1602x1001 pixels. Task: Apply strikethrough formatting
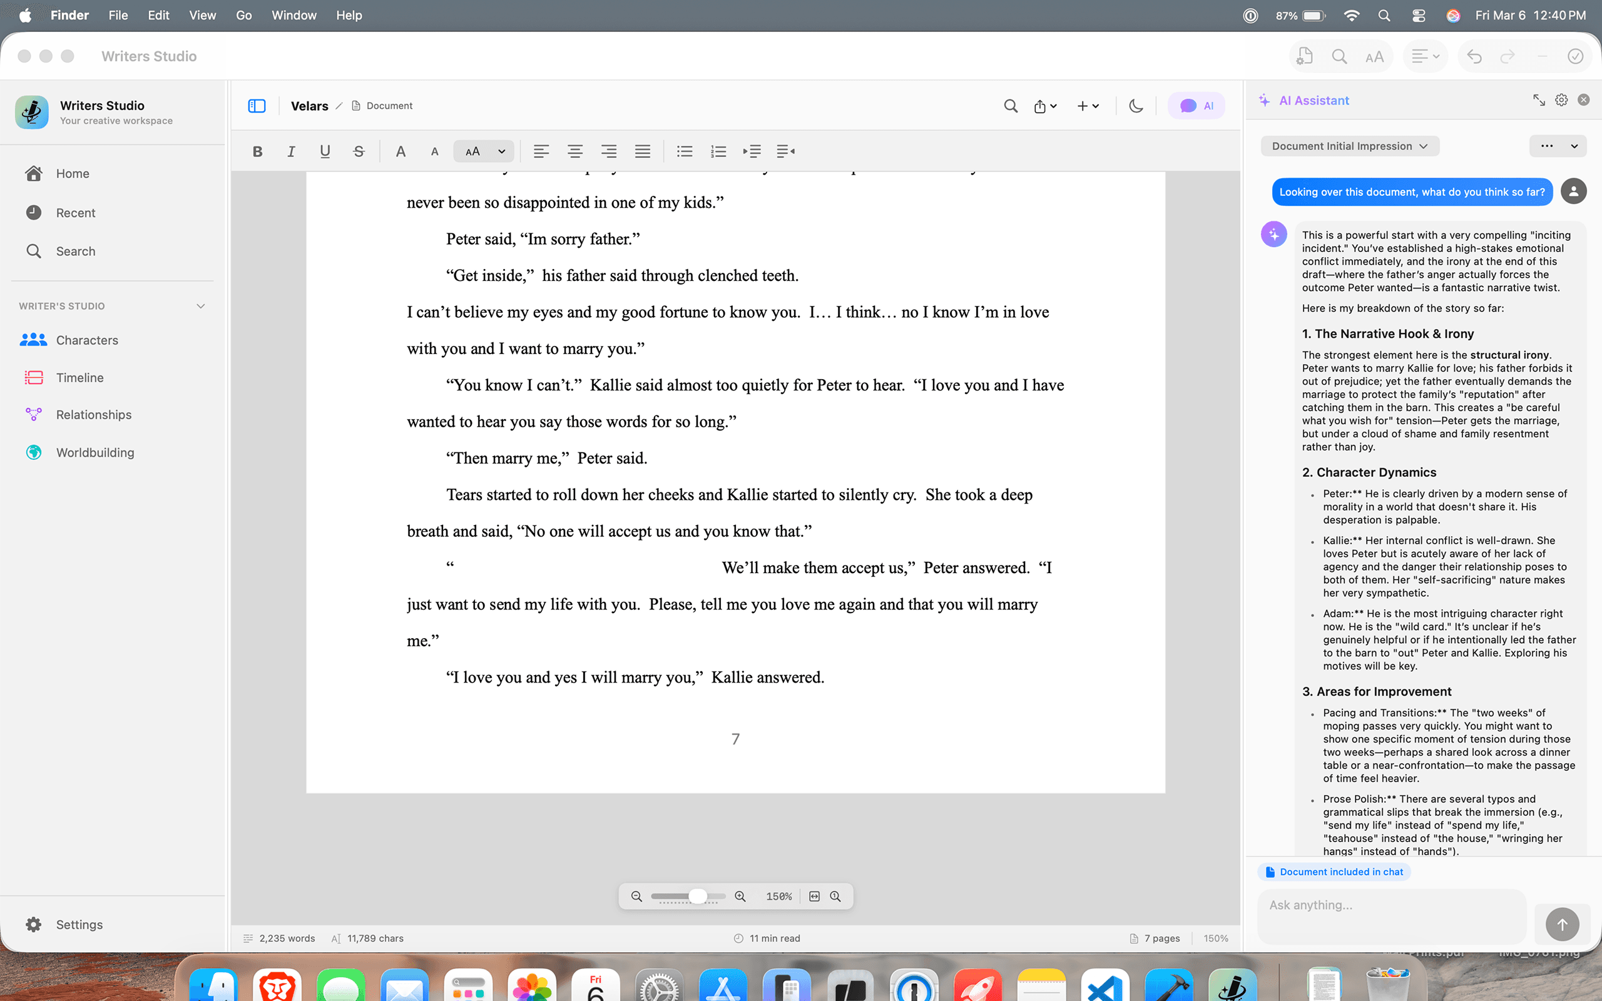pos(359,151)
